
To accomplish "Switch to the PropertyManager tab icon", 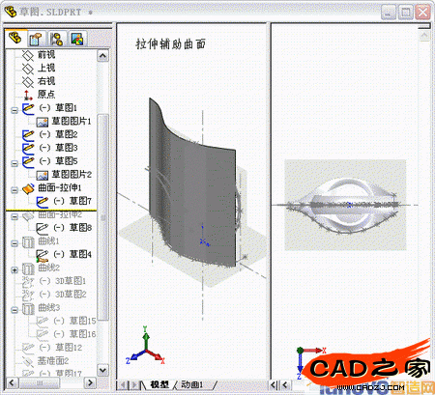I will click(36, 40).
